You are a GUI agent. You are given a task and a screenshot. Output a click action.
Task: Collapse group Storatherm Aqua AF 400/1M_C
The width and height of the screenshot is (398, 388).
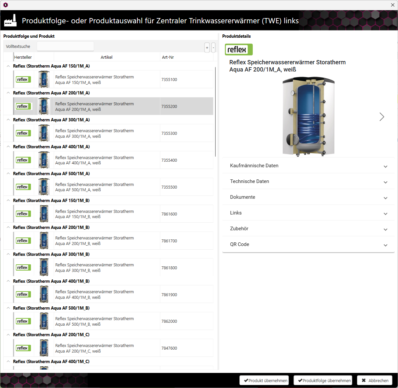pos(8,361)
